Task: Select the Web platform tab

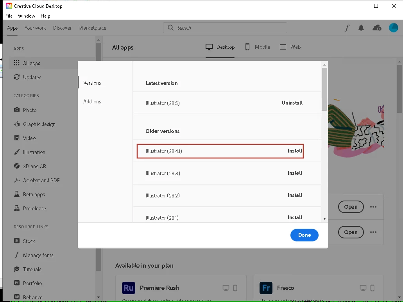Action: point(290,47)
